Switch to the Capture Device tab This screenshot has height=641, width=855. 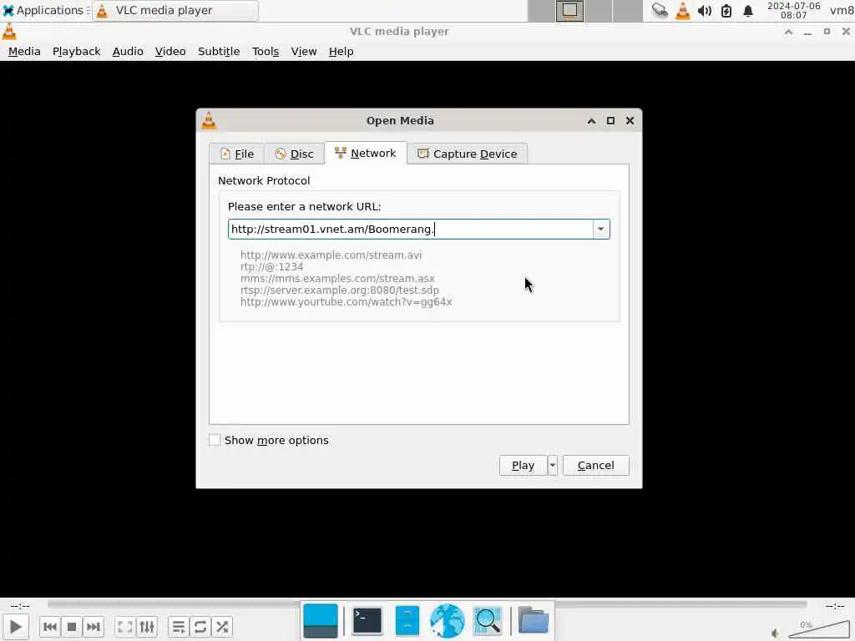[468, 154]
